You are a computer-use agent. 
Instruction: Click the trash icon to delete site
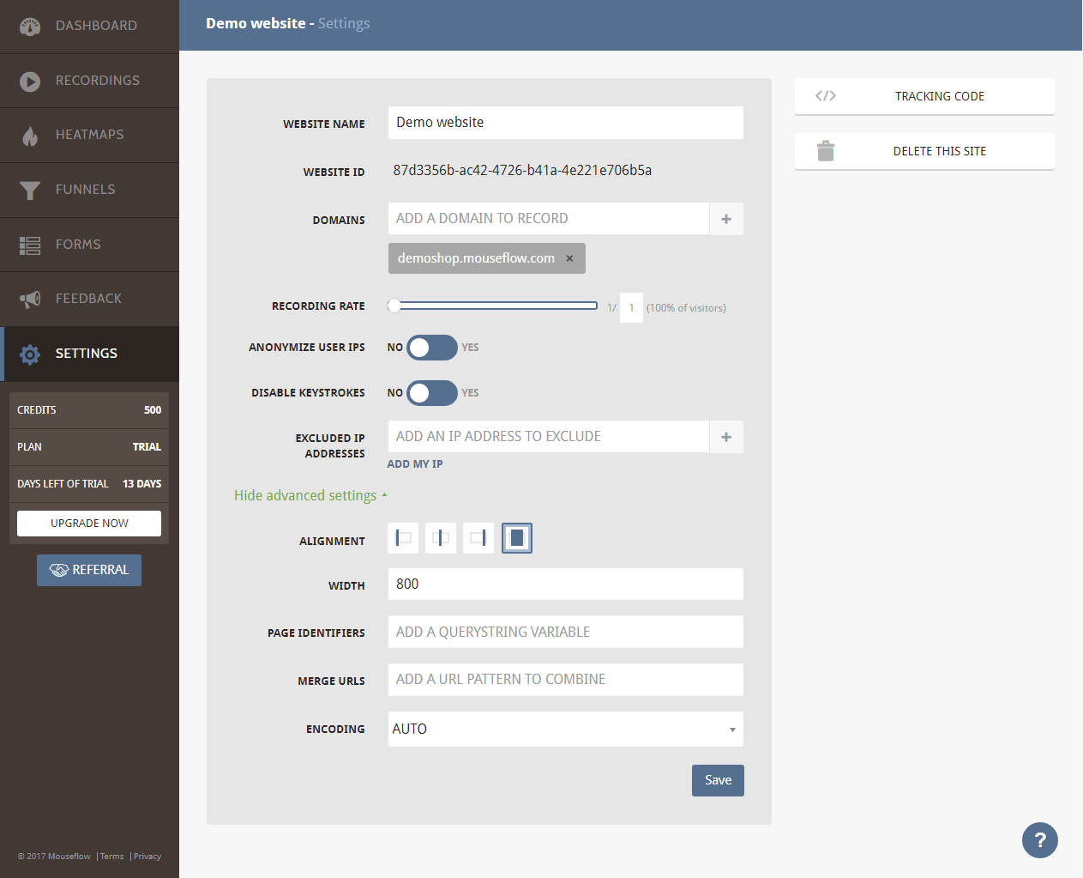[x=826, y=151]
